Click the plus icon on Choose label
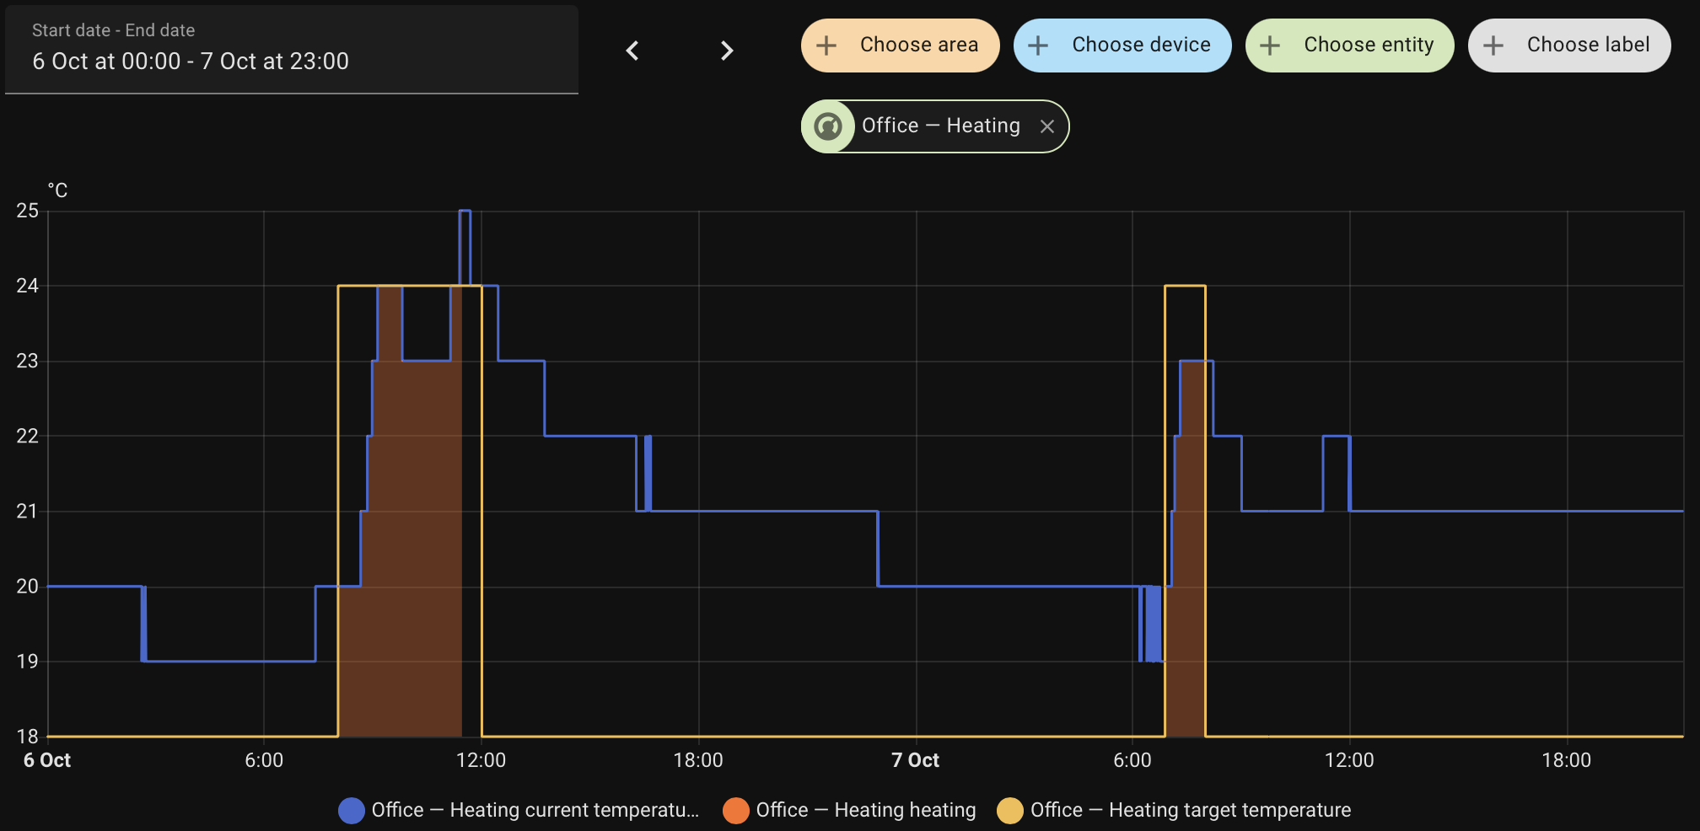This screenshot has height=831, width=1700. coord(1493,46)
